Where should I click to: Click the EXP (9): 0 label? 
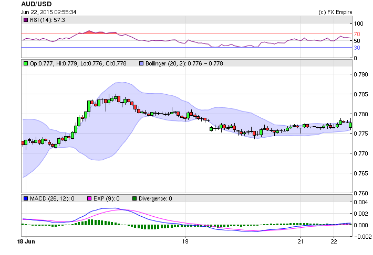click(x=106, y=198)
